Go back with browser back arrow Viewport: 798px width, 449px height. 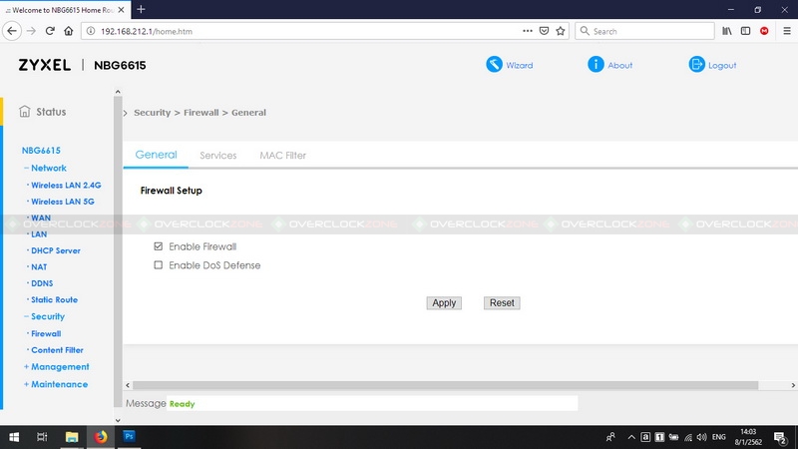pyautogui.click(x=12, y=31)
